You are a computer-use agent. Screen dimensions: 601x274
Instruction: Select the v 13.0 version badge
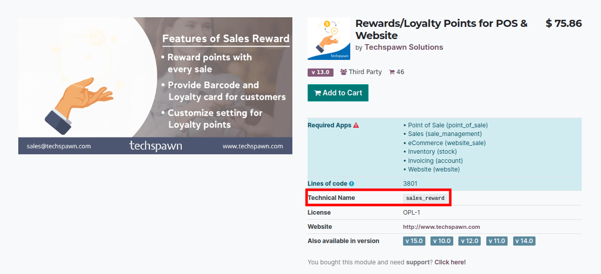320,72
